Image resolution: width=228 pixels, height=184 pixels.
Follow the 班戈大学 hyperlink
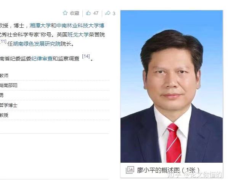(78, 35)
